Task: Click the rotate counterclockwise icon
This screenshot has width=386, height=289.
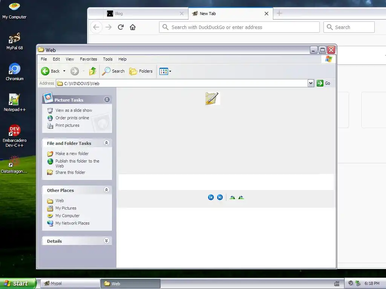Action: [241, 197]
